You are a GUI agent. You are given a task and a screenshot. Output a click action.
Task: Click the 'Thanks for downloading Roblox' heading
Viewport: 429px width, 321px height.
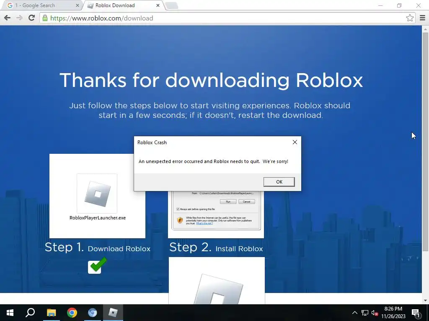pyautogui.click(x=211, y=80)
